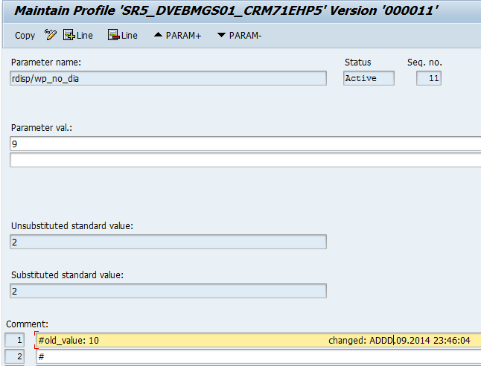This screenshot has width=481, height=366.
Task: Click the 'Substituted standard value:' label
Action: click(67, 275)
